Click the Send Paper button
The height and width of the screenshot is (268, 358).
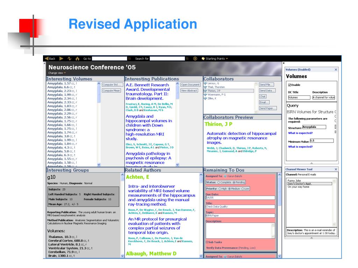point(267,108)
